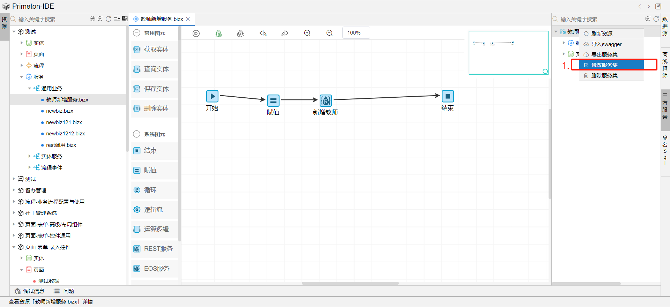
Task: Click refresh icon in left resource panel toolbar
Action: click(109, 19)
